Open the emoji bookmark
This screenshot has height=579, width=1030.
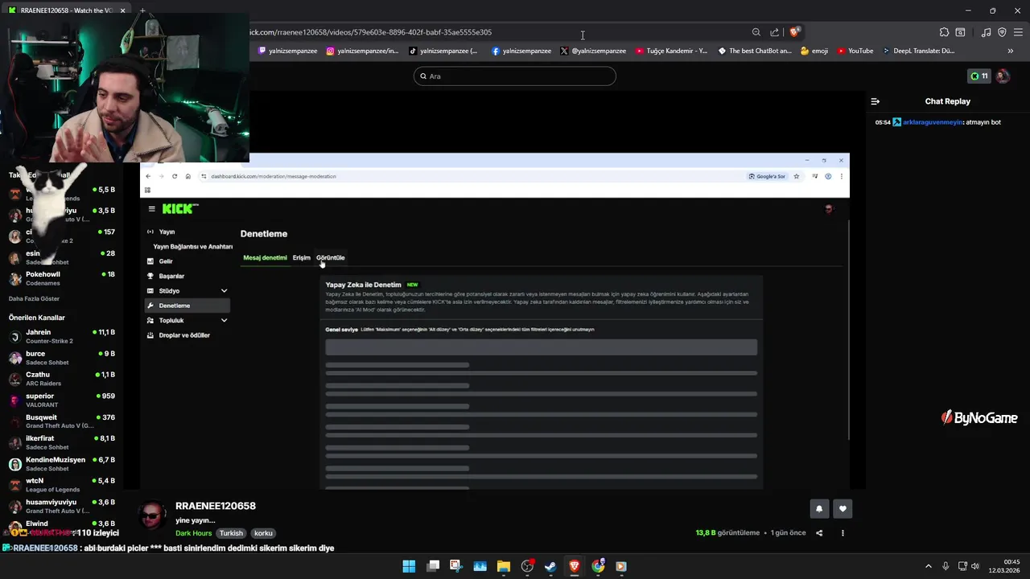814,51
